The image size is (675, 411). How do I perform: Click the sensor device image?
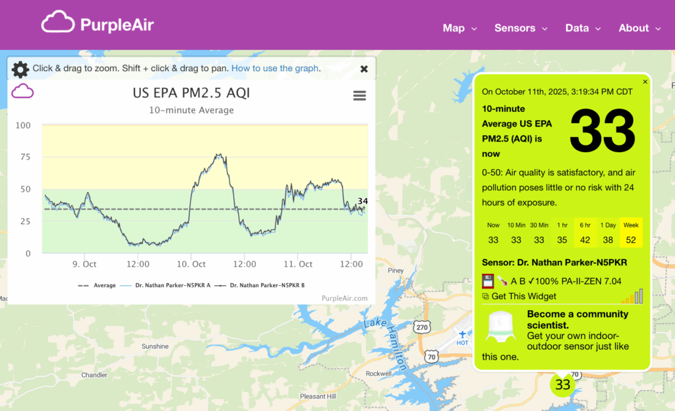pyautogui.click(x=502, y=327)
